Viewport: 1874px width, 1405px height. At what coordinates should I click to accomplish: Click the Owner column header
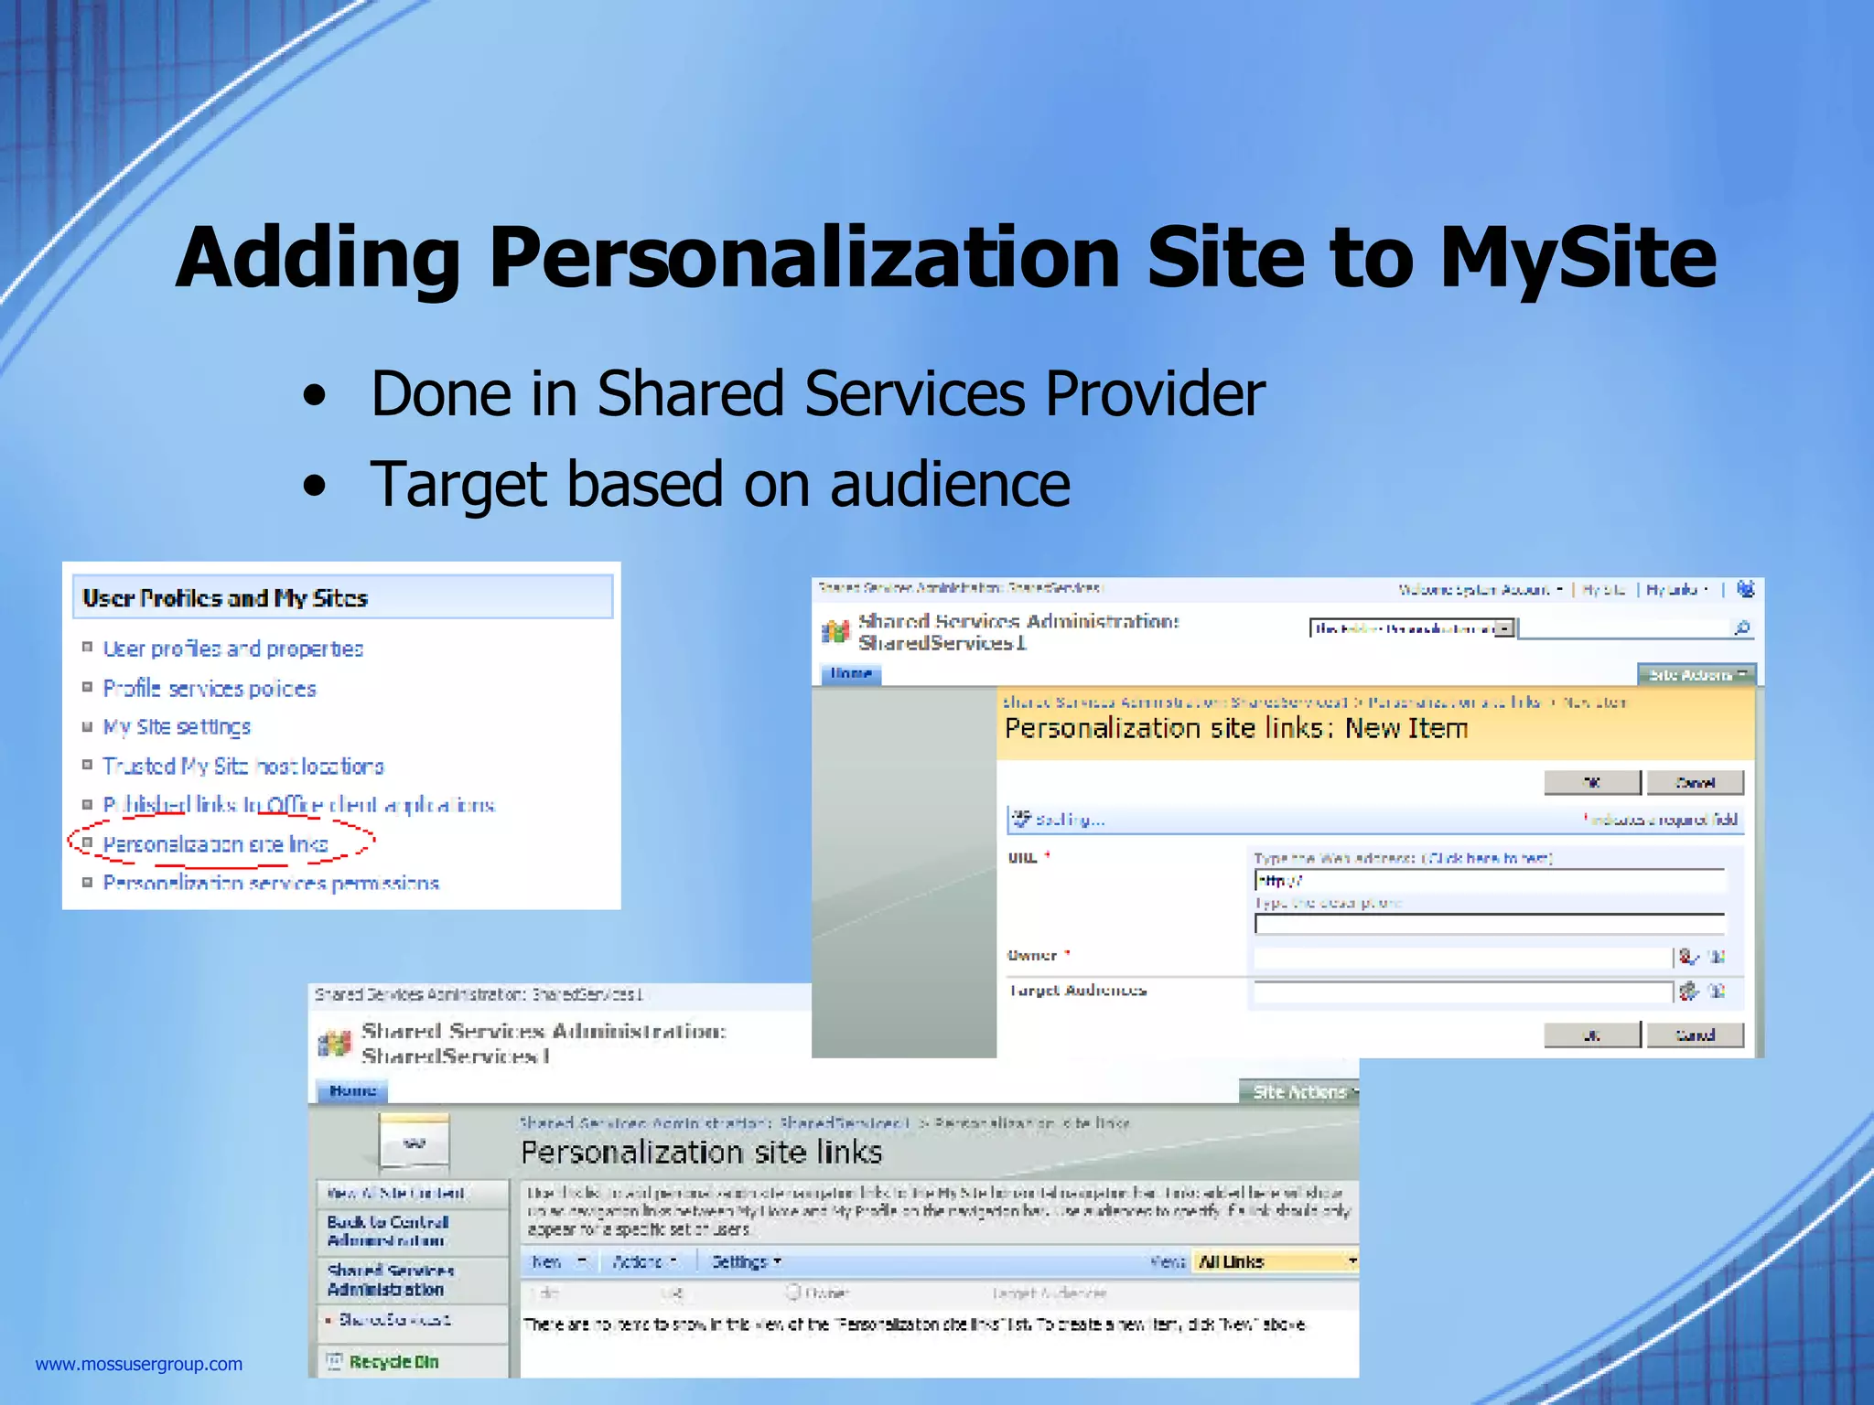(827, 1293)
